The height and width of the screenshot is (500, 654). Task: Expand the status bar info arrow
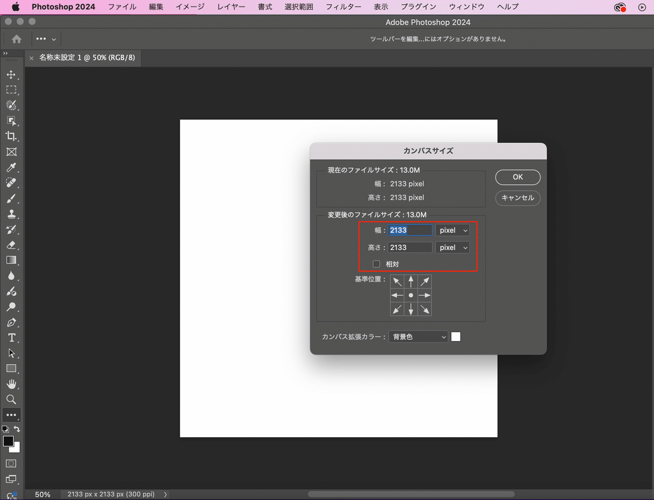(x=166, y=495)
